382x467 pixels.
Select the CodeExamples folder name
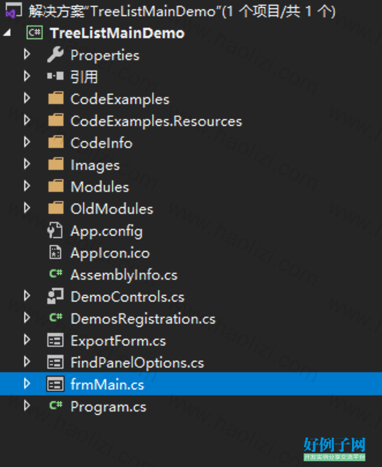(x=120, y=99)
